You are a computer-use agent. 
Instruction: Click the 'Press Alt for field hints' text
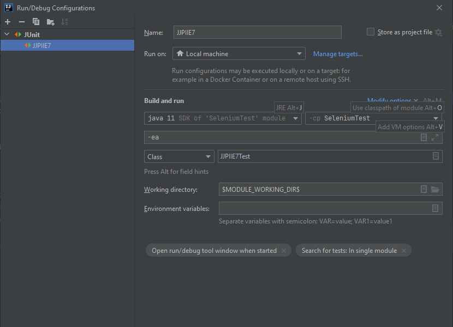(x=176, y=172)
